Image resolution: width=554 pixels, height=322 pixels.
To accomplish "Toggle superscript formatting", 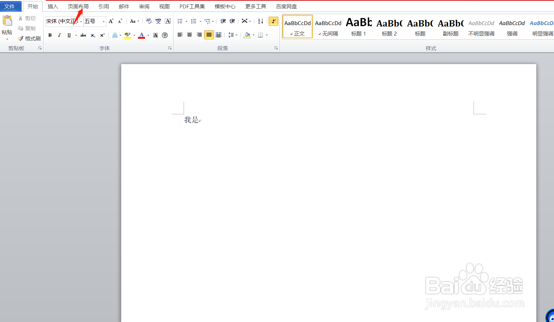I will click(102, 35).
